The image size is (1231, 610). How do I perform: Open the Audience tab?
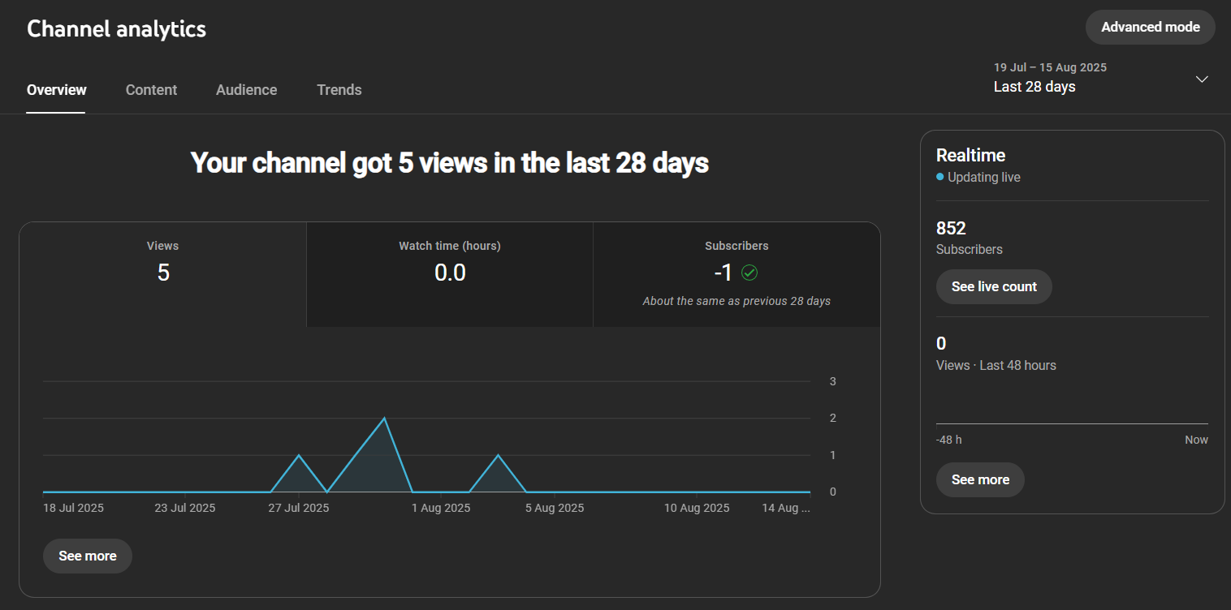pyautogui.click(x=246, y=89)
